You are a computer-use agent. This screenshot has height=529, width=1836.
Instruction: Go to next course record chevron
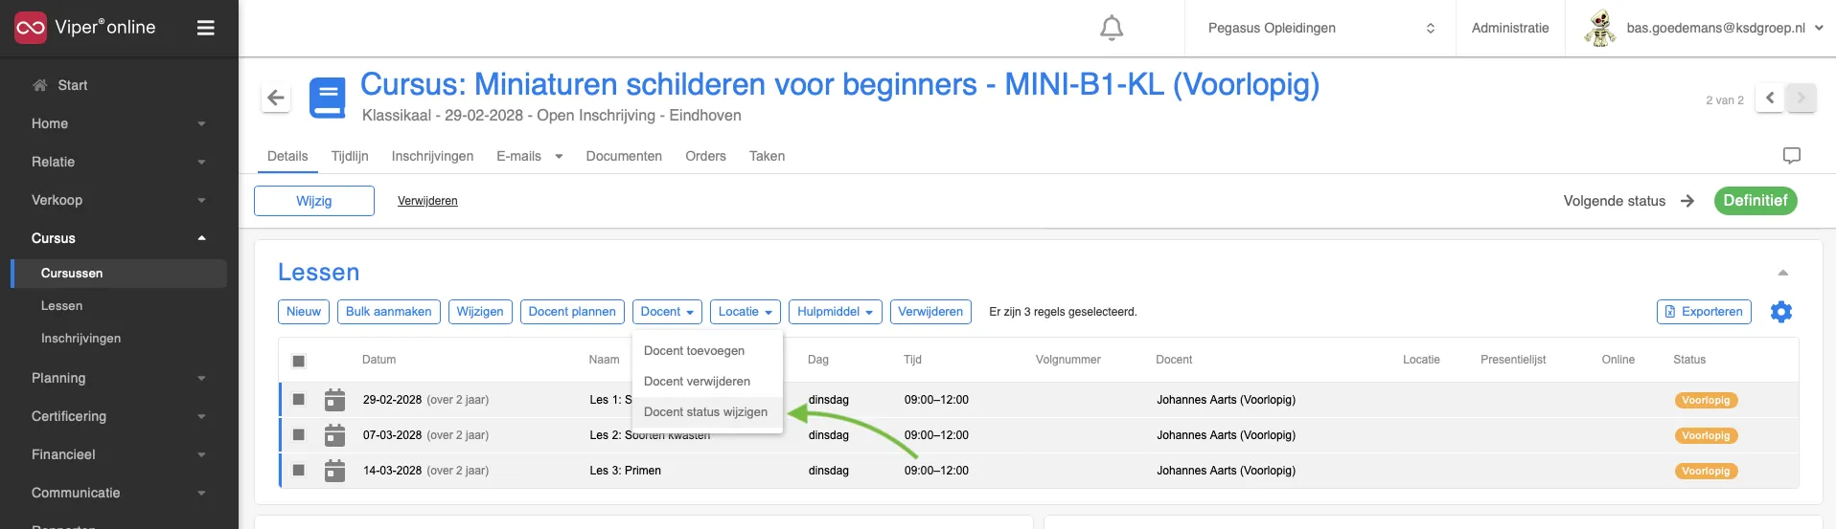pos(1801,98)
